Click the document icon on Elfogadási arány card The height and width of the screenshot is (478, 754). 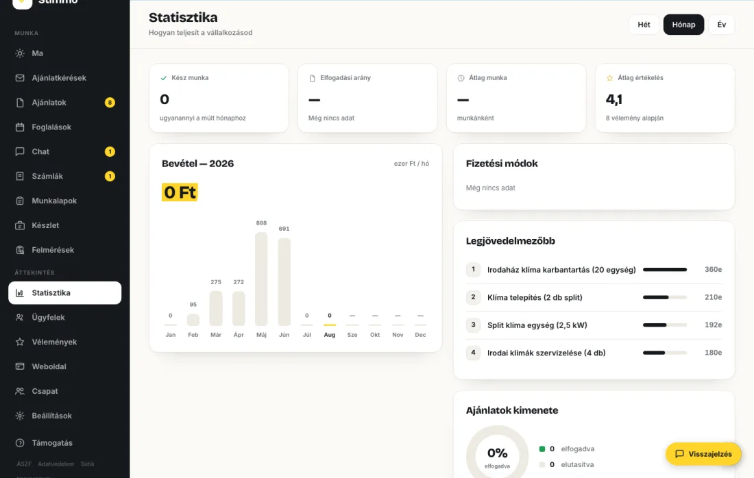point(312,78)
